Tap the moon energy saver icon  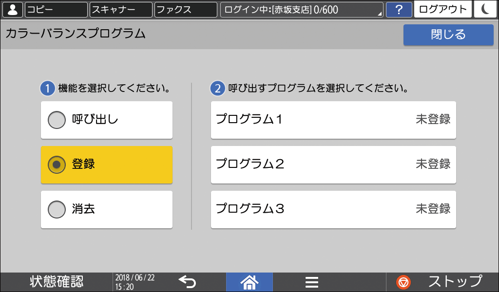(485, 9)
